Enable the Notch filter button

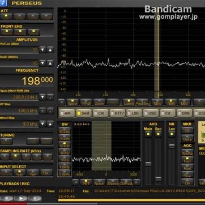click(x=99, y=182)
